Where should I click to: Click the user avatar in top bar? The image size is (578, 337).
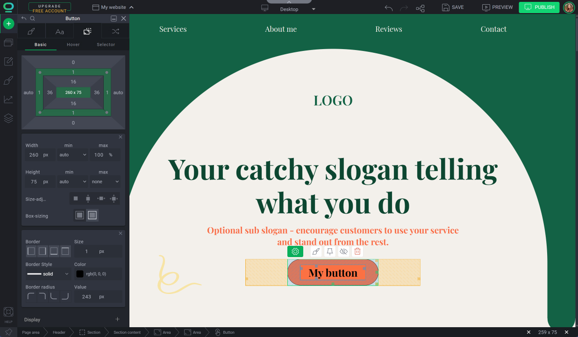pyautogui.click(x=569, y=7)
